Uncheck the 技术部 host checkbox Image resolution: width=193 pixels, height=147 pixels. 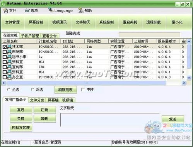tap(5, 47)
